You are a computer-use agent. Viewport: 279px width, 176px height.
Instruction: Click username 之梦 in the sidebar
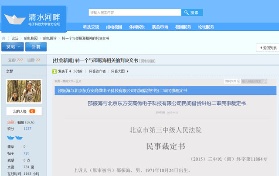click(10, 71)
